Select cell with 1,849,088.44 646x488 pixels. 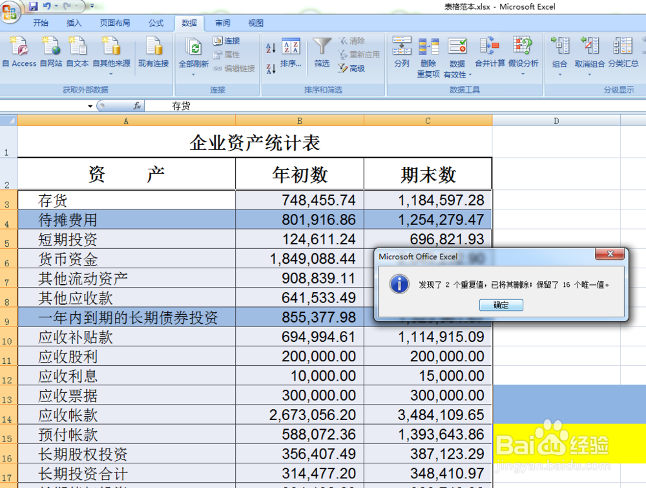pyautogui.click(x=300, y=259)
